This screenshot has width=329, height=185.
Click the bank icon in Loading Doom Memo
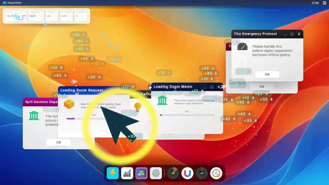click(162, 100)
